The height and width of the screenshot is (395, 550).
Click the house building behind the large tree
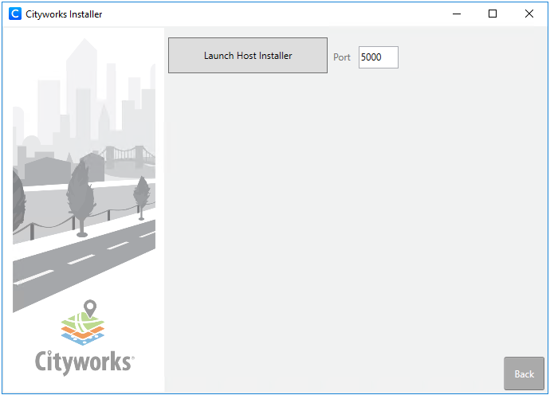pyautogui.click(x=48, y=171)
